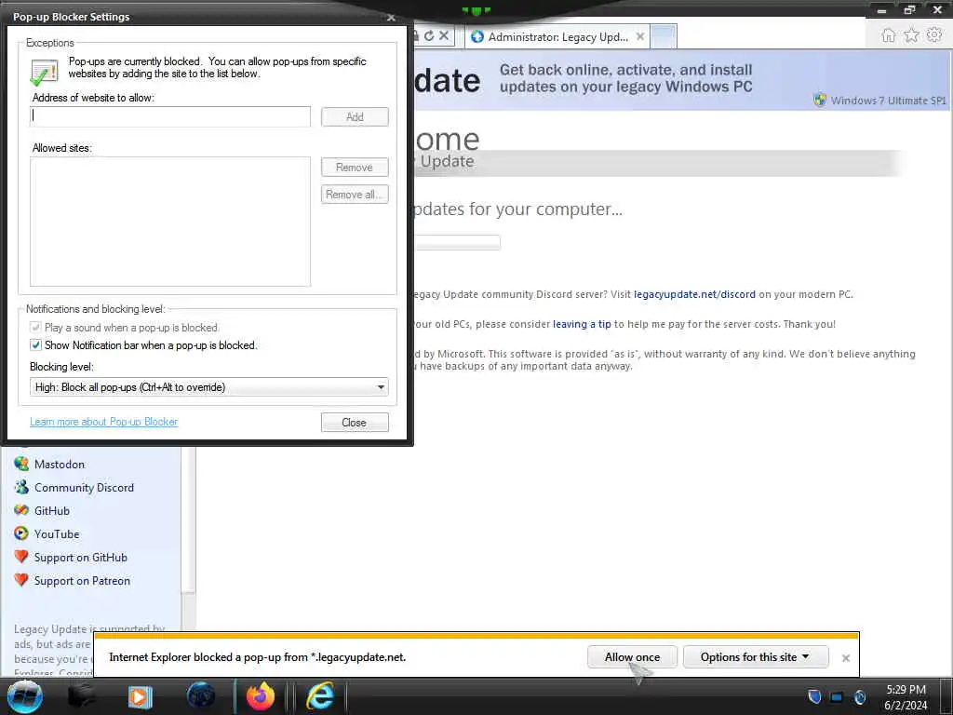Screen dimensions: 953x715
Task: Open the Mastodon link text
Action: 60,464
